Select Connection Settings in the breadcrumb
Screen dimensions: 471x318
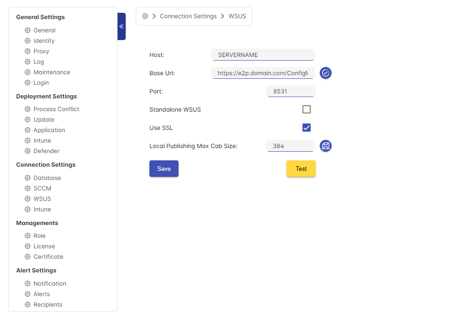coord(188,16)
